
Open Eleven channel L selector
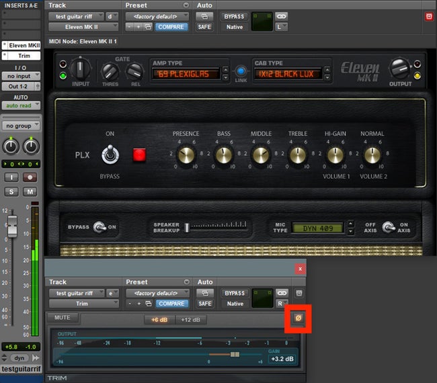[x=281, y=27]
